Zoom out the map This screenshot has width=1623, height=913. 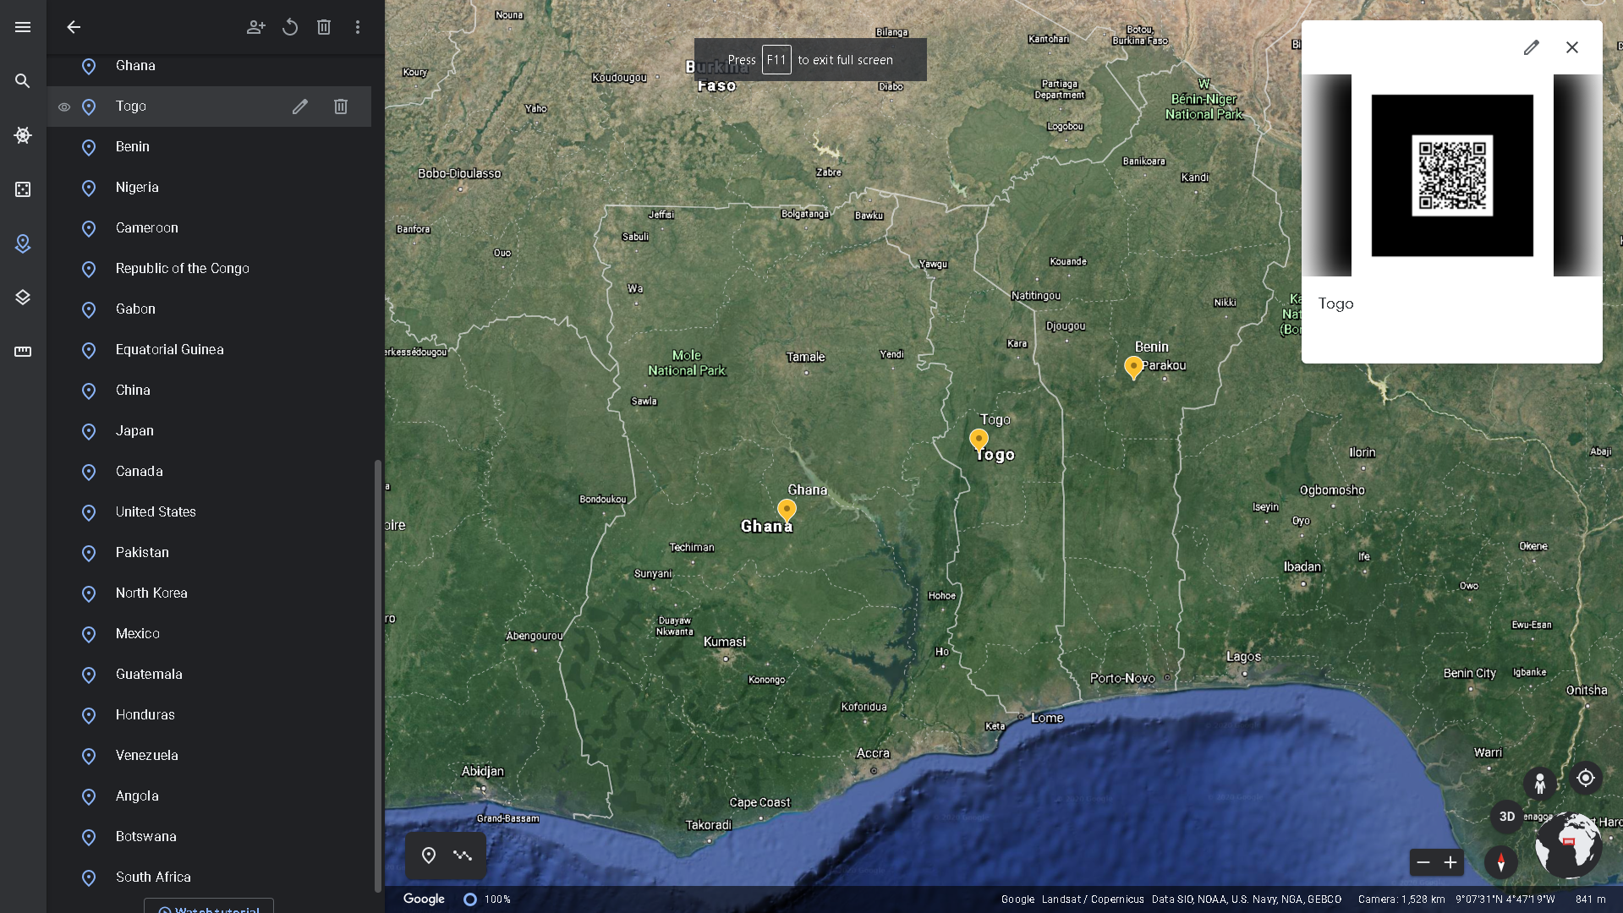[x=1423, y=862]
